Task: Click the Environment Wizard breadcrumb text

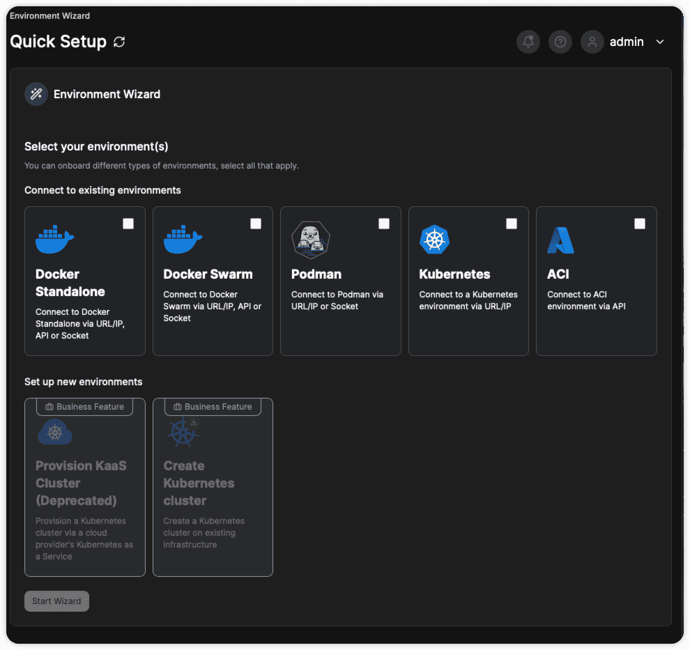Action: (x=49, y=15)
